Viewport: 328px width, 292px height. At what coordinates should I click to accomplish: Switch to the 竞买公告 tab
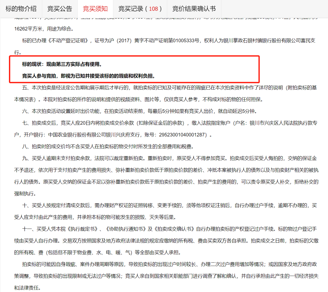60,9
